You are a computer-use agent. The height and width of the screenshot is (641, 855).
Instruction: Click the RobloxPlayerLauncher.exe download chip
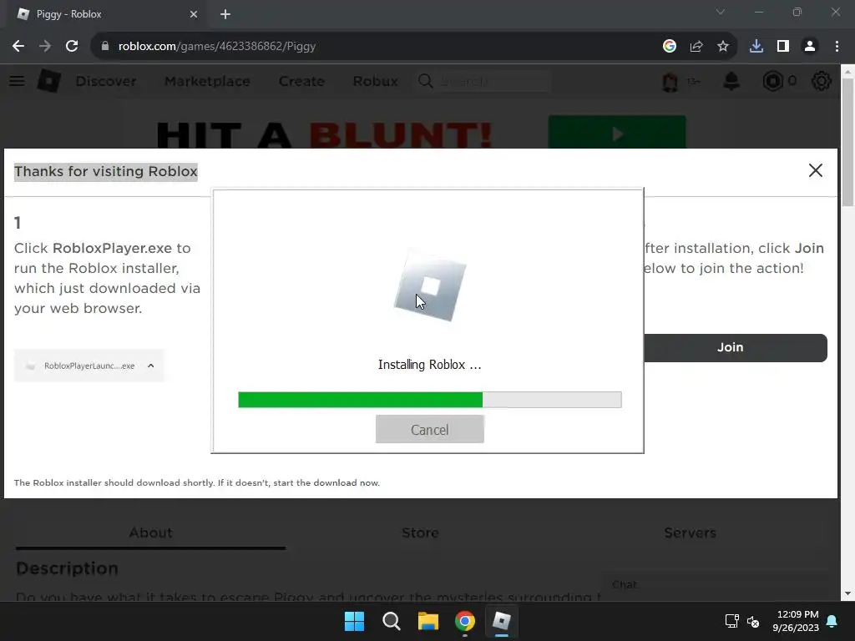(89, 366)
